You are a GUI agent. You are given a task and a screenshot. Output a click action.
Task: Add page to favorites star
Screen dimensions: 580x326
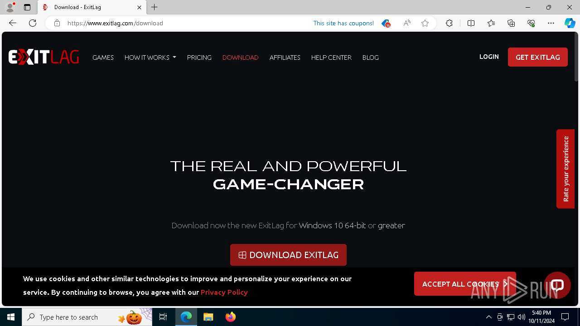pyautogui.click(x=425, y=23)
